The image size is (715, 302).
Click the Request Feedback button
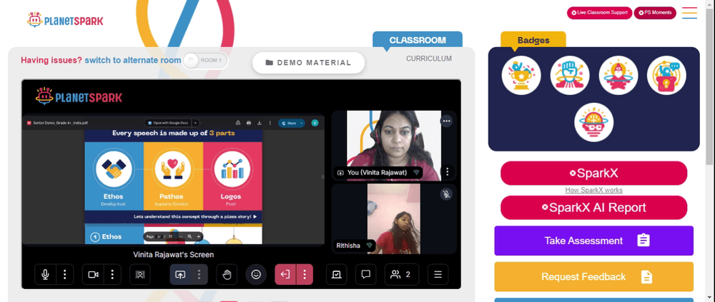(x=593, y=276)
